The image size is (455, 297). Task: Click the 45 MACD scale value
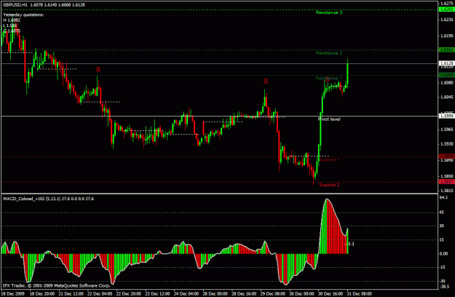click(442, 213)
